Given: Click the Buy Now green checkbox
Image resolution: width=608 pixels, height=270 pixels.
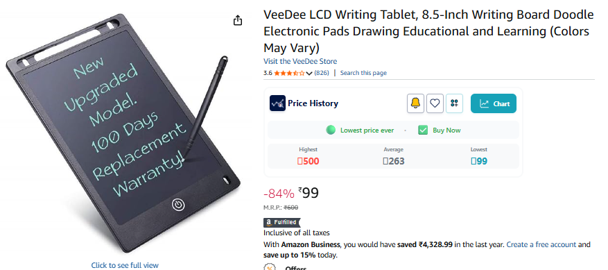Looking at the screenshot, I should click(x=423, y=130).
